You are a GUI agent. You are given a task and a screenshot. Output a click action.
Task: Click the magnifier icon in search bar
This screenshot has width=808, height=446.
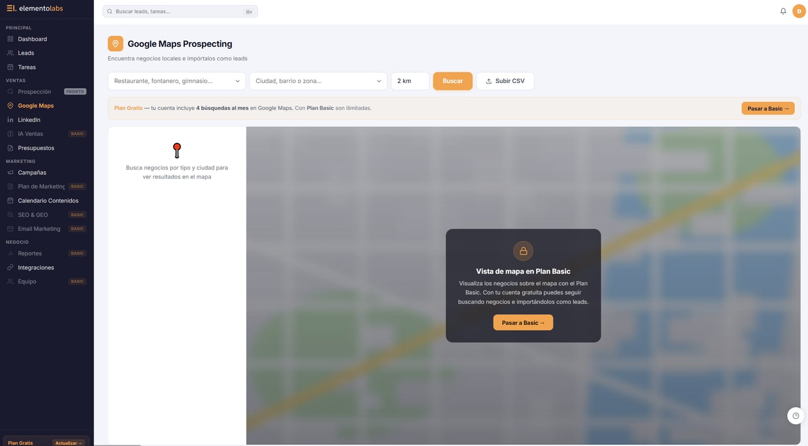[110, 12]
